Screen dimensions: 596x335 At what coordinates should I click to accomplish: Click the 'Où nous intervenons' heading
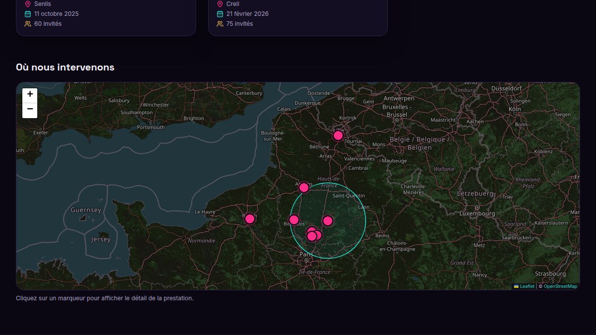point(65,67)
